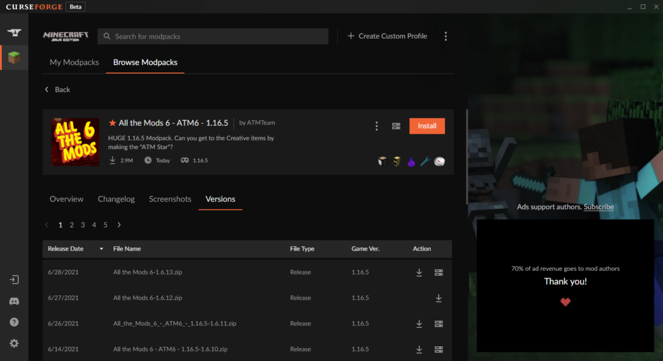Download the 1.16.5-1.6.10.zip file

(419, 349)
